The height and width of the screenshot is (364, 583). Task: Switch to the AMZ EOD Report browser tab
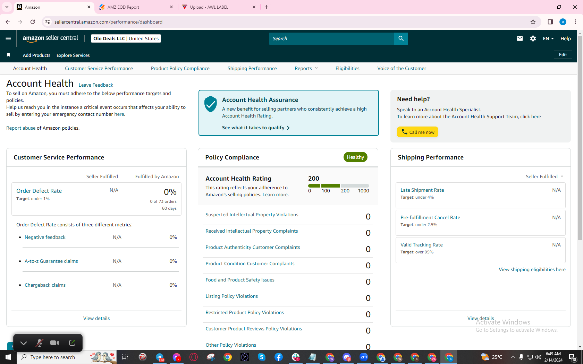136,7
